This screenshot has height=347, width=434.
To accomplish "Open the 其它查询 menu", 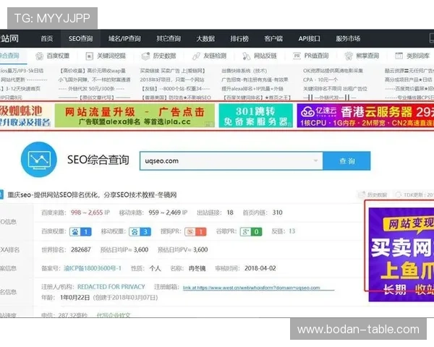I will click(x=169, y=38).
